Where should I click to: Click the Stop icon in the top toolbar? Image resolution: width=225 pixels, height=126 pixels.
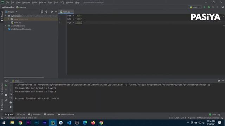click(x=217, y=7)
